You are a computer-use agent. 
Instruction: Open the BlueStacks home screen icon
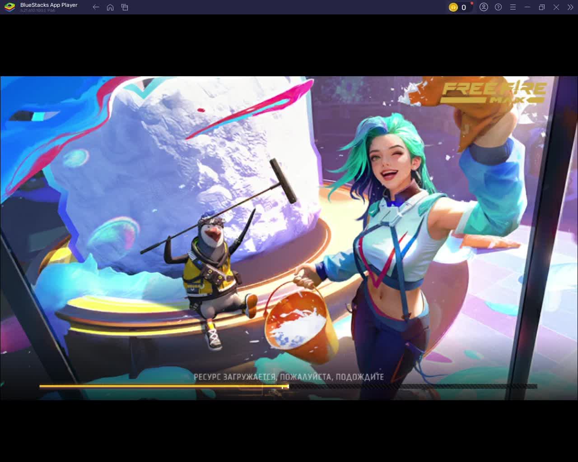click(110, 7)
